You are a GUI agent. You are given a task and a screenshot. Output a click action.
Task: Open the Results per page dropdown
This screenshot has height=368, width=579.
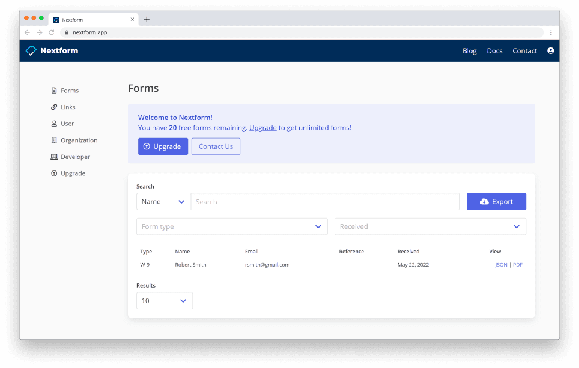point(165,301)
